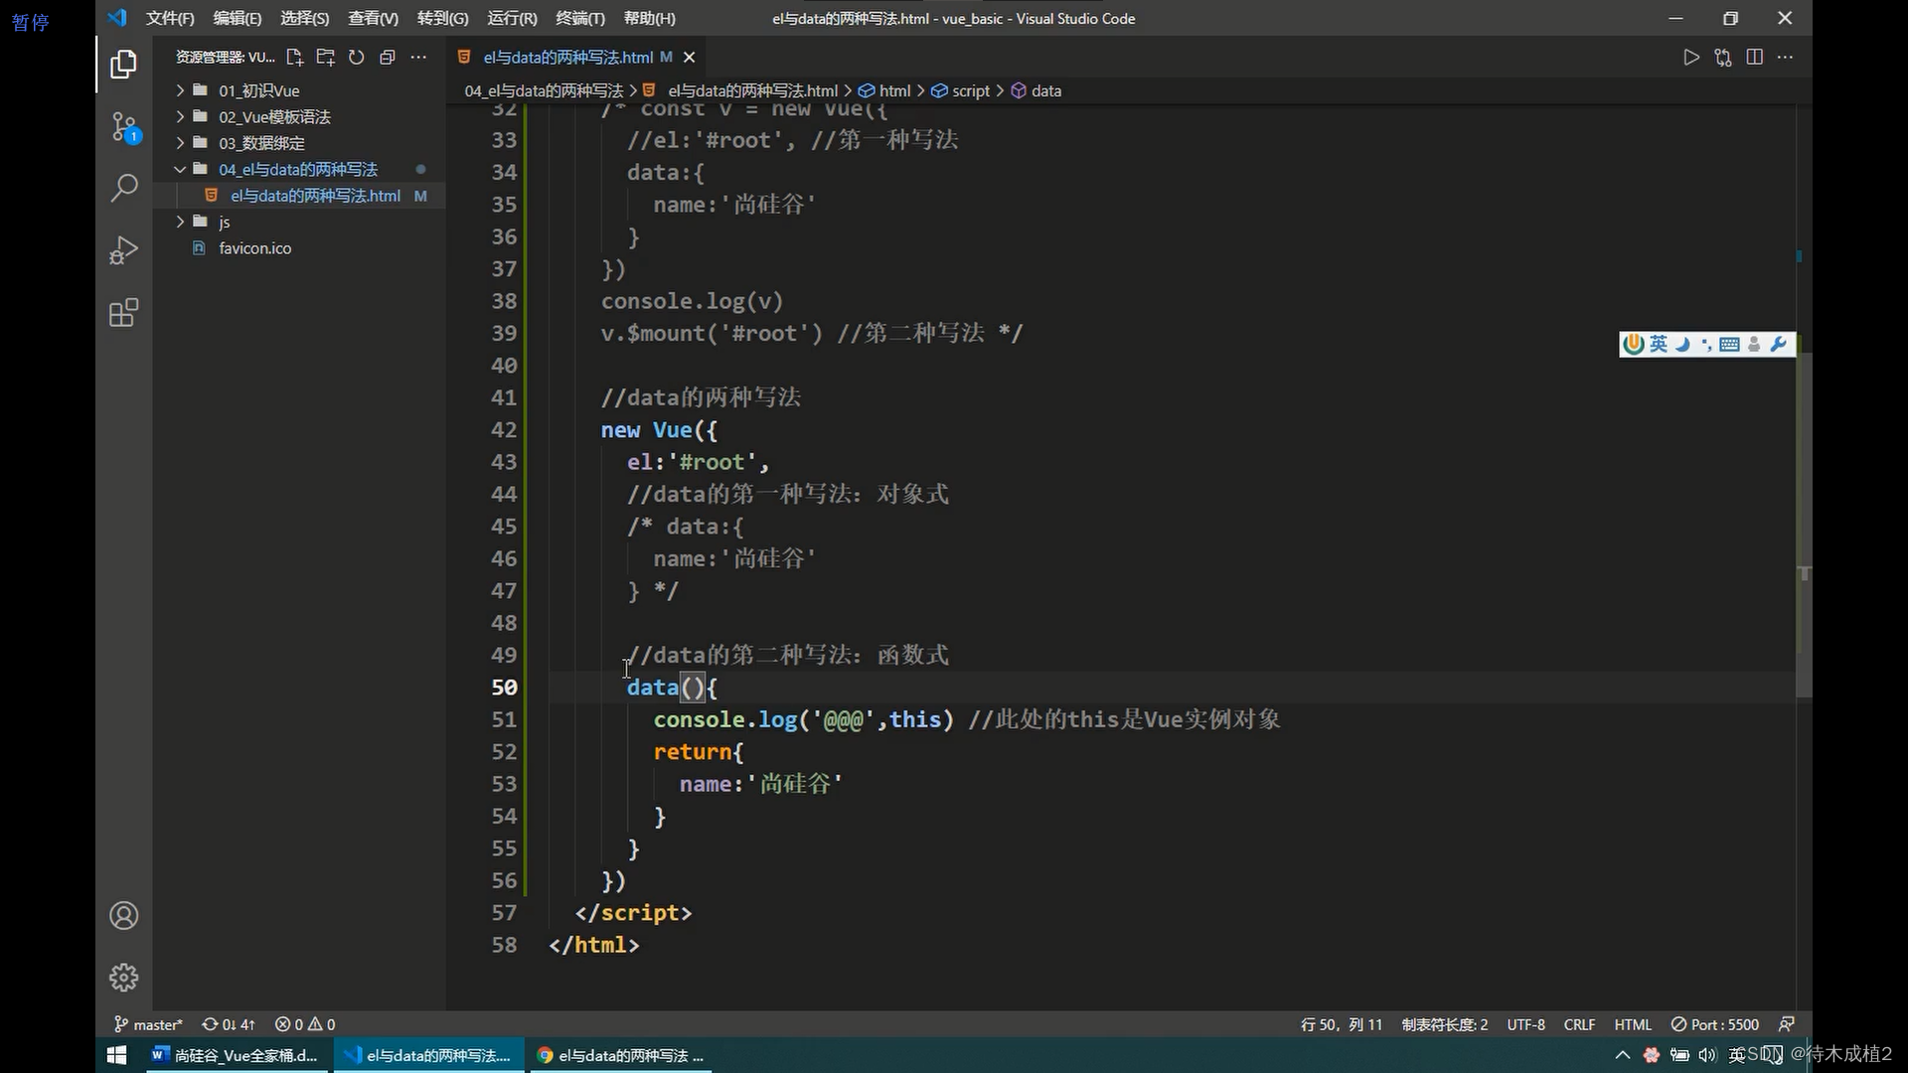
Task: Open the Search view icon
Action: [x=123, y=188]
